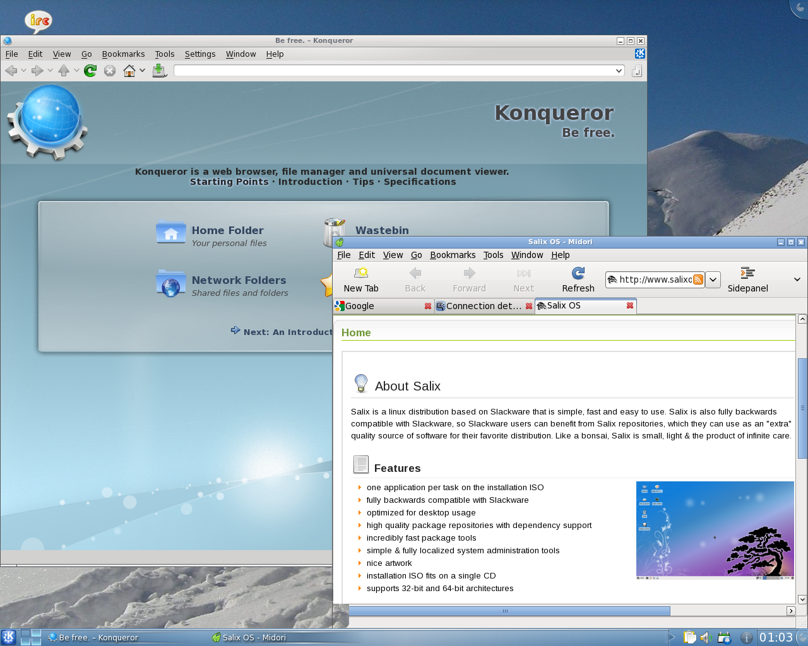Click Konqueror's grey stop loading icon
The width and height of the screenshot is (808, 646).
coord(110,71)
